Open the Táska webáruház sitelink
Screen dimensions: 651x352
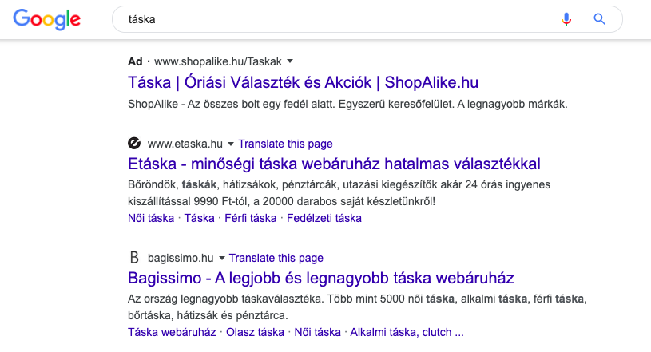[x=173, y=331]
